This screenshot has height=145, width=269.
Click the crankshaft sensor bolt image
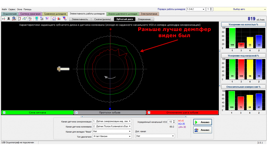click(63, 69)
